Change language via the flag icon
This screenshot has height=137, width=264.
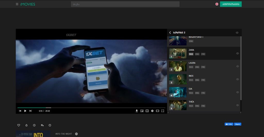[217, 4]
